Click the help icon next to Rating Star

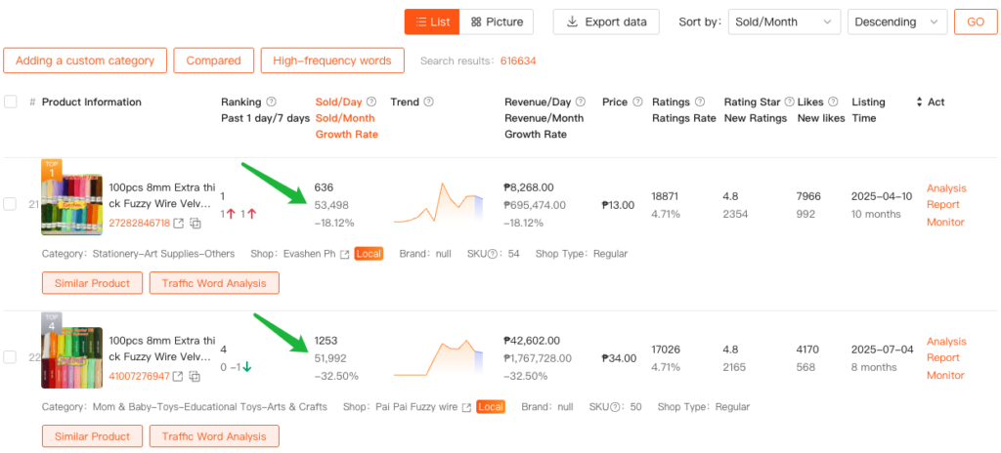point(789,103)
